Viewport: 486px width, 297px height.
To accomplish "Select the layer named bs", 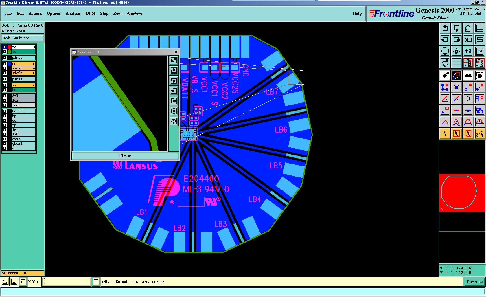I will pyautogui.click(x=23, y=90).
